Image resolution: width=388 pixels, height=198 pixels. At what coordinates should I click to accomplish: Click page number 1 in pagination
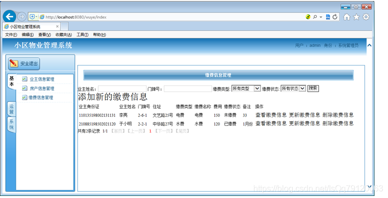point(150,131)
